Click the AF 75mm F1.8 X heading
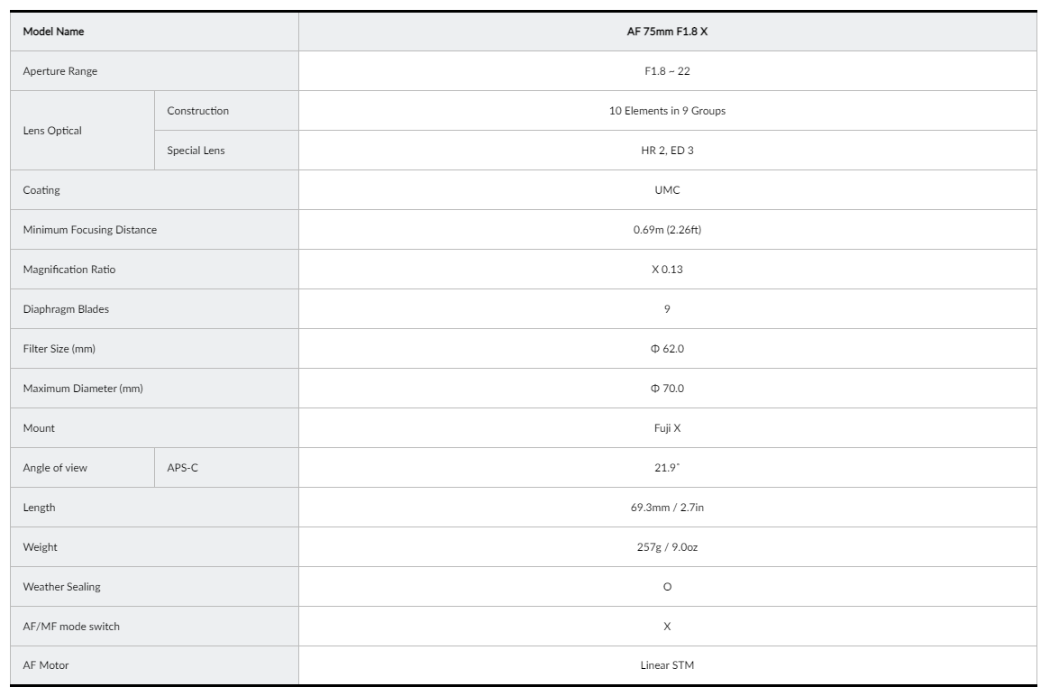Image resolution: width=1050 pixels, height=696 pixels. pos(667,32)
